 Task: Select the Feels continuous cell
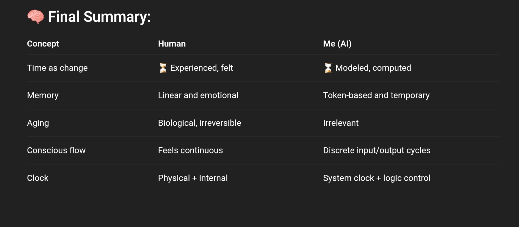[190, 150]
